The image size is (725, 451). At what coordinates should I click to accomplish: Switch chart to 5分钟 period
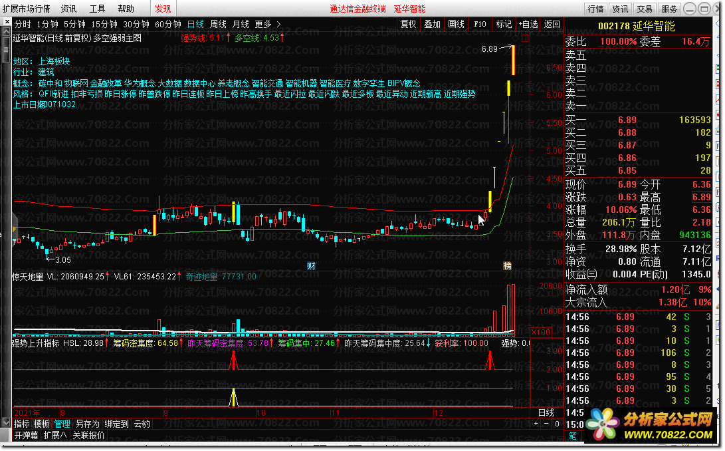tap(74, 24)
